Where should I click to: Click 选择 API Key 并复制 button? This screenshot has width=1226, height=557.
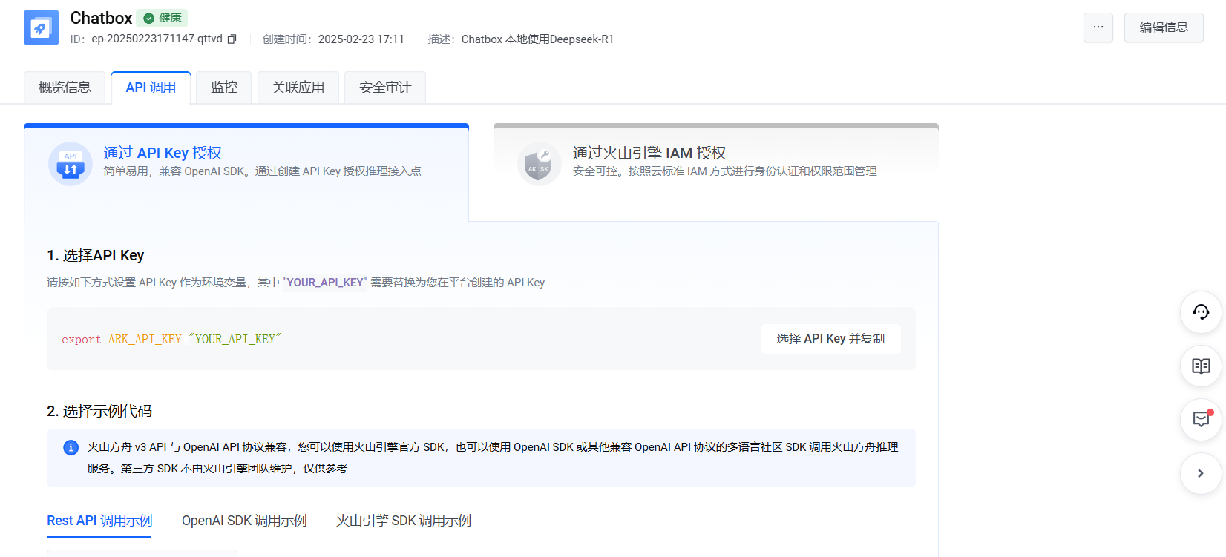coord(830,339)
